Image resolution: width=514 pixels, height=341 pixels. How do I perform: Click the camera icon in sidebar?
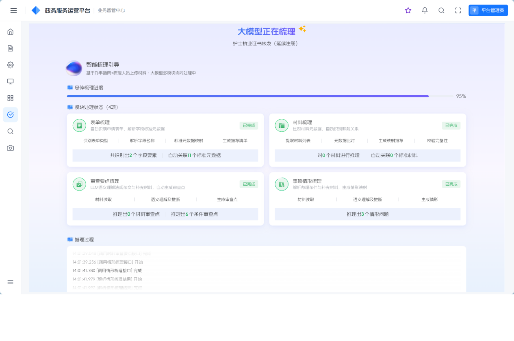[x=11, y=148]
